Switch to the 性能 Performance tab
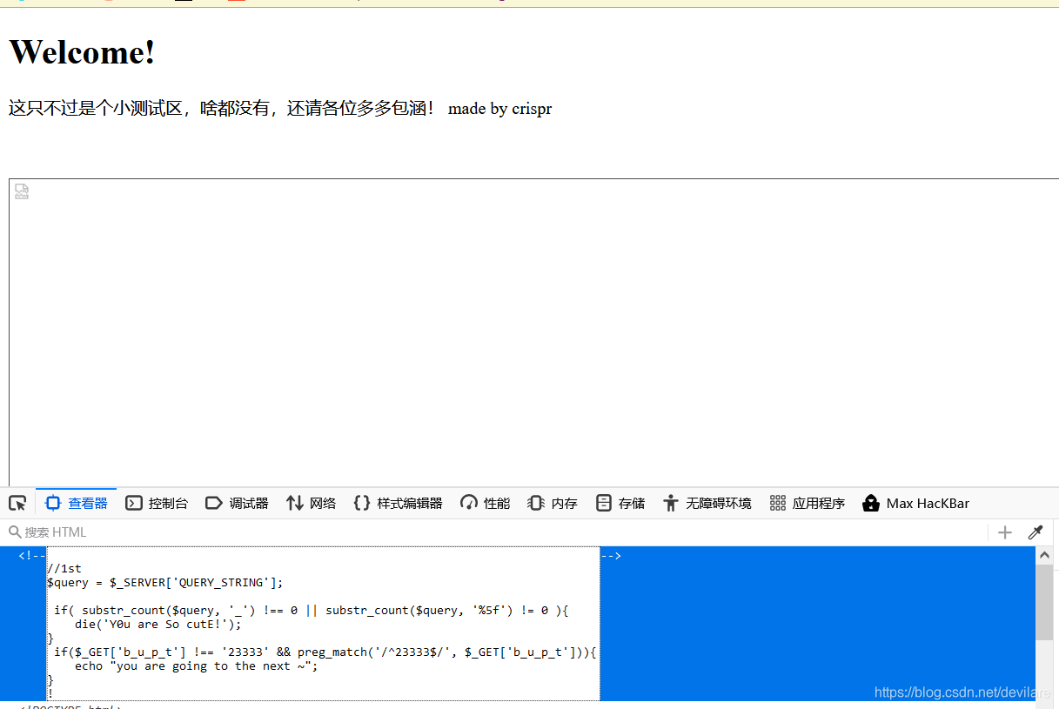 click(x=486, y=503)
